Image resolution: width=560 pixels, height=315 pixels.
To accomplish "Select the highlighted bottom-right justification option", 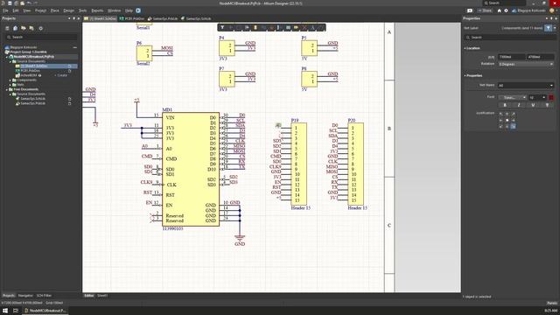I will click(x=514, y=126).
